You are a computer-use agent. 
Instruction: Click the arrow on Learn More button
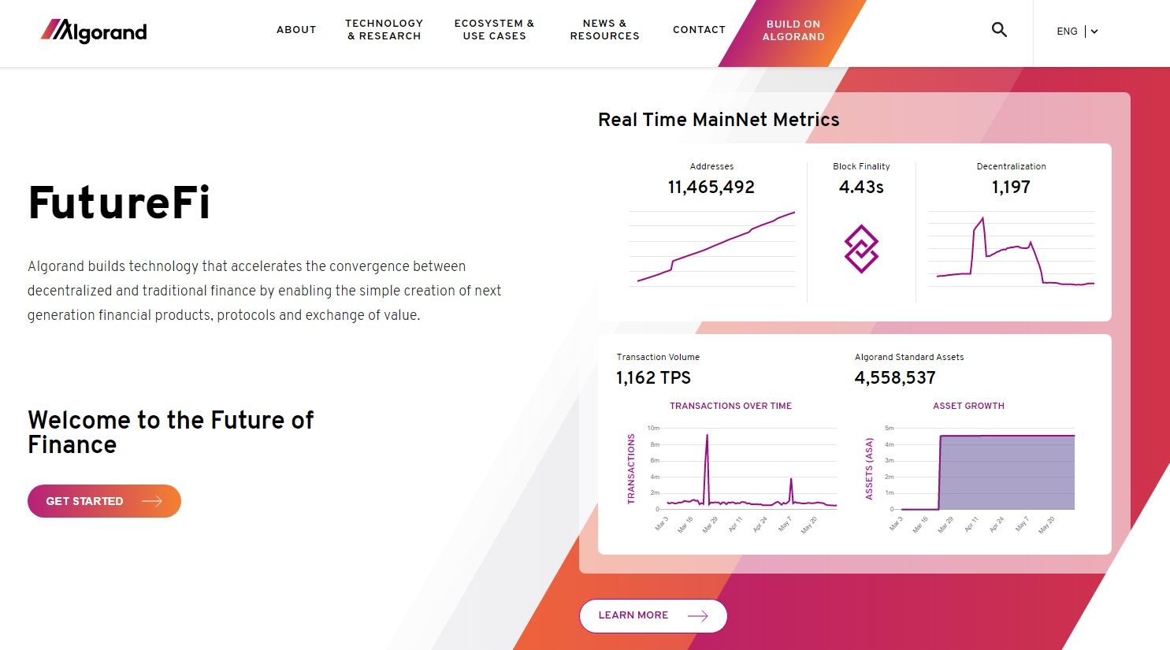click(x=697, y=616)
